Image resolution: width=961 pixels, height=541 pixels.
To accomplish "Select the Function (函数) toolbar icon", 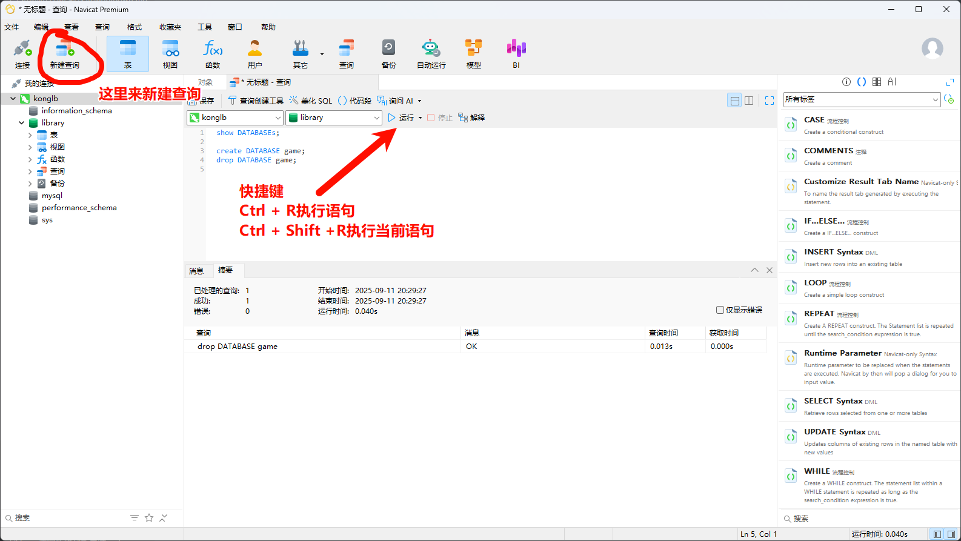I will pyautogui.click(x=213, y=53).
